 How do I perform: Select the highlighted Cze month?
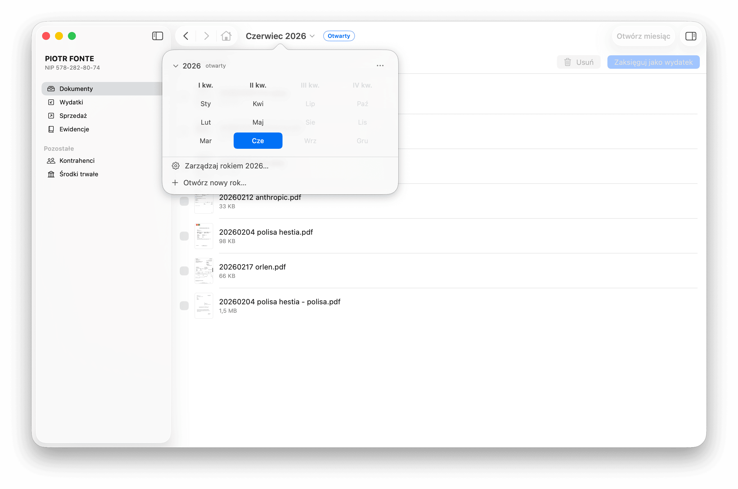(258, 141)
